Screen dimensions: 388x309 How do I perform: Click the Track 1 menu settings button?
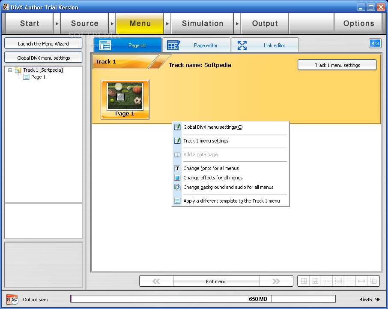[x=337, y=65]
